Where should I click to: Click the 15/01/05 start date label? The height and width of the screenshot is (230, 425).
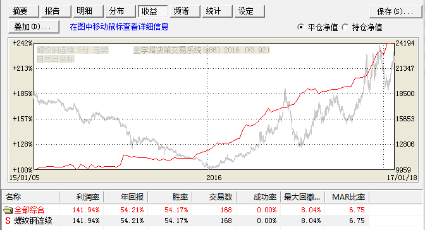tap(25, 178)
